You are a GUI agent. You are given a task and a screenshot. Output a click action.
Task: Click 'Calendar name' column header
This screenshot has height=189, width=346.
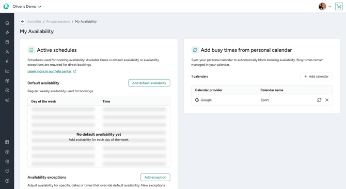(x=272, y=90)
